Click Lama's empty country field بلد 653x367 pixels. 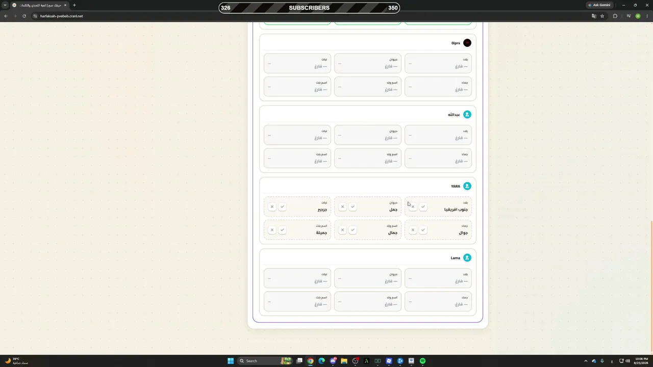438,278
